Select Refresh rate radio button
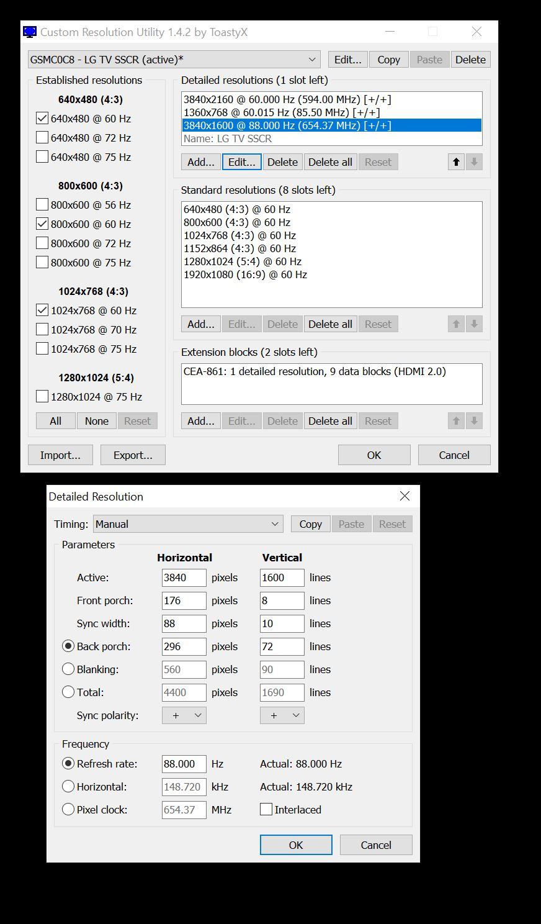 click(68, 764)
